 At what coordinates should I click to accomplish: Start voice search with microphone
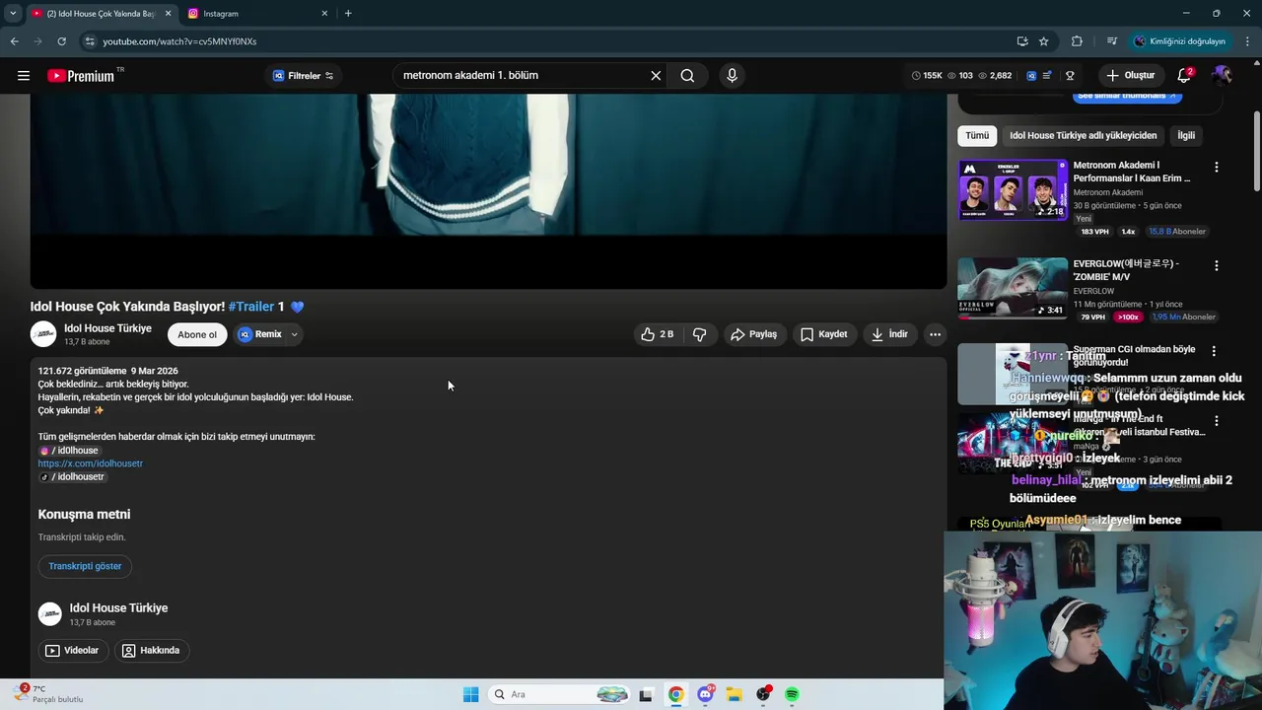point(732,76)
